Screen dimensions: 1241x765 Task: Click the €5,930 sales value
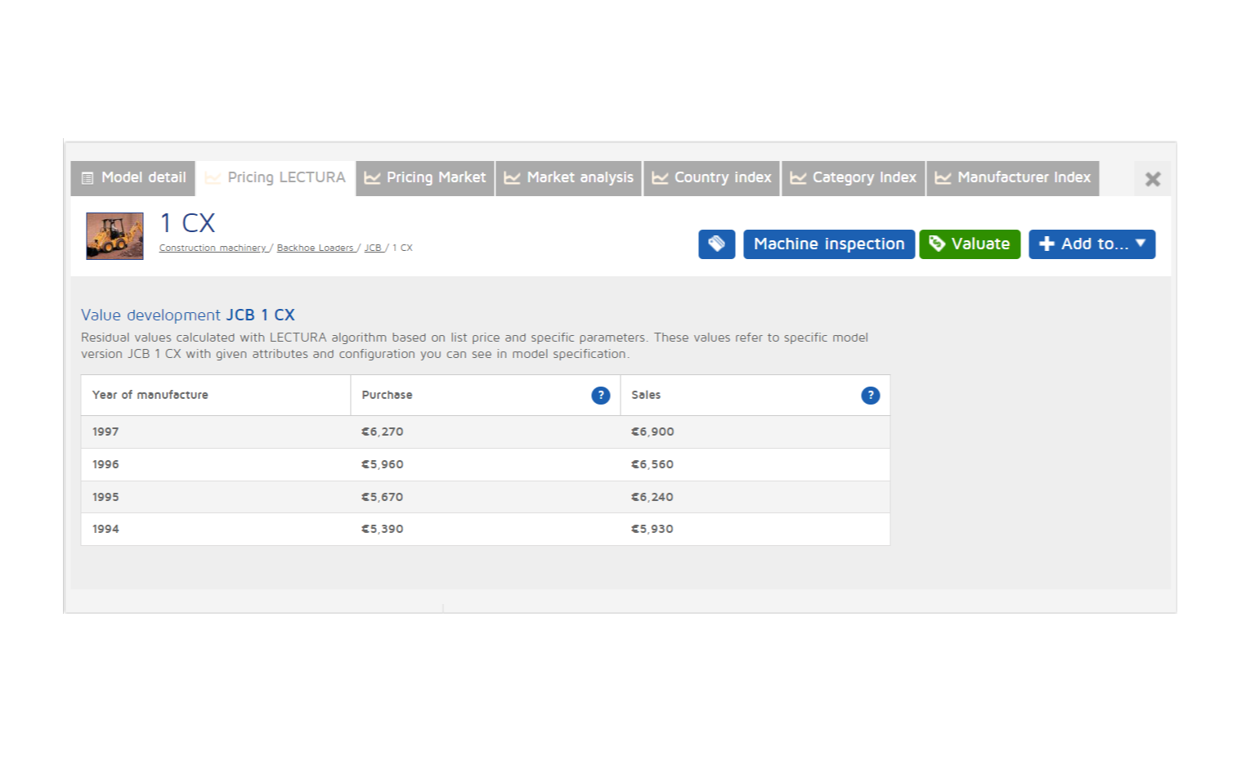[x=652, y=529]
